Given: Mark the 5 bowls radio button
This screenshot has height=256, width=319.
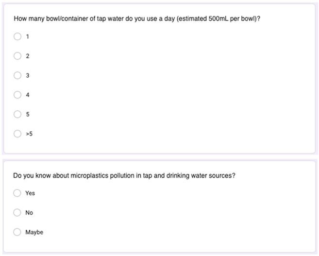Looking at the screenshot, I should (x=18, y=114).
